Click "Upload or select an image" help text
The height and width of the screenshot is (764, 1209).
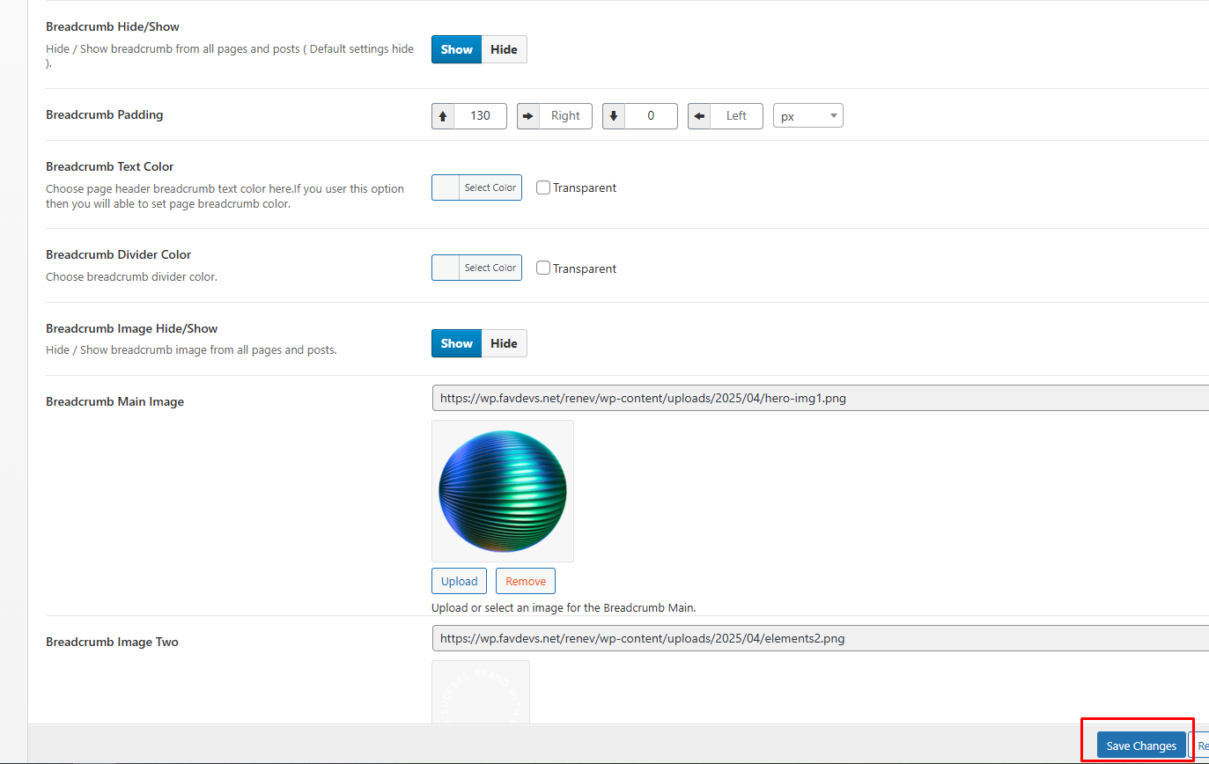[x=564, y=607]
